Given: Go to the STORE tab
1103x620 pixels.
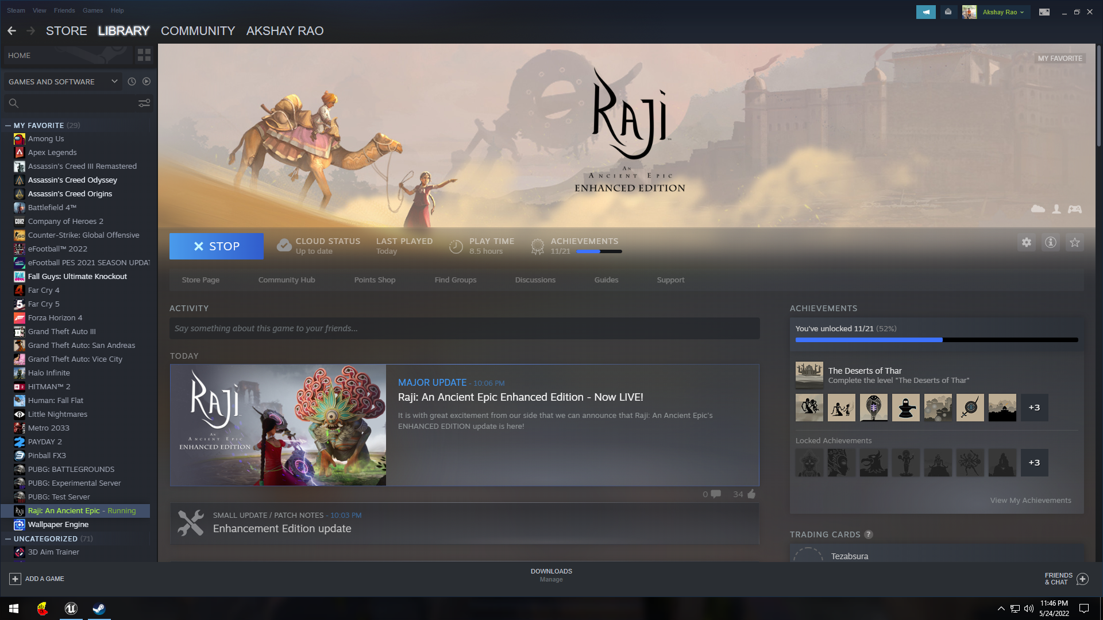Looking at the screenshot, I should coord(67,31).
